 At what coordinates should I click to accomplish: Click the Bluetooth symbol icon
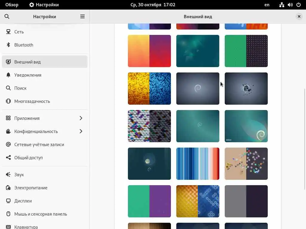pos(8,45)
